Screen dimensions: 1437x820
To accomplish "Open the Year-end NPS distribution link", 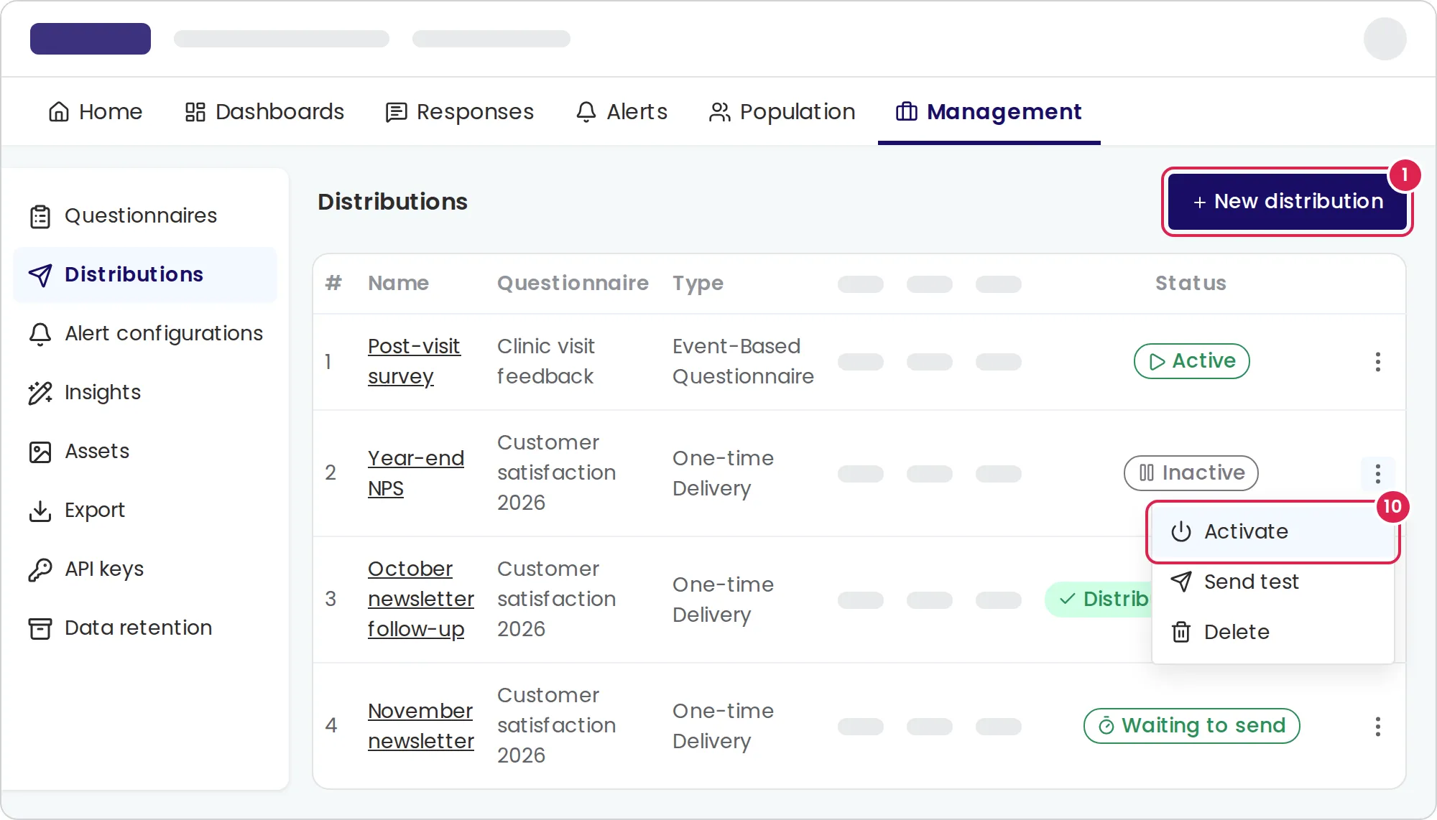I will 416,473.
